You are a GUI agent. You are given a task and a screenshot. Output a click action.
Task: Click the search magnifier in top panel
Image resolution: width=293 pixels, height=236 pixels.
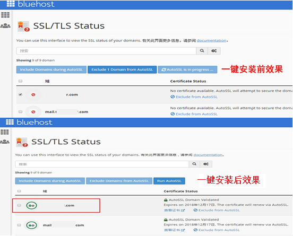202,51
